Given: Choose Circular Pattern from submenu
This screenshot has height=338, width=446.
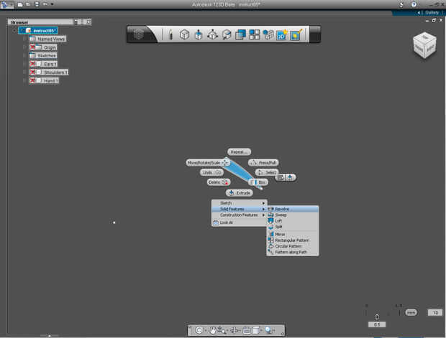Looking at the screenshot, I should [x=293, y=246].
